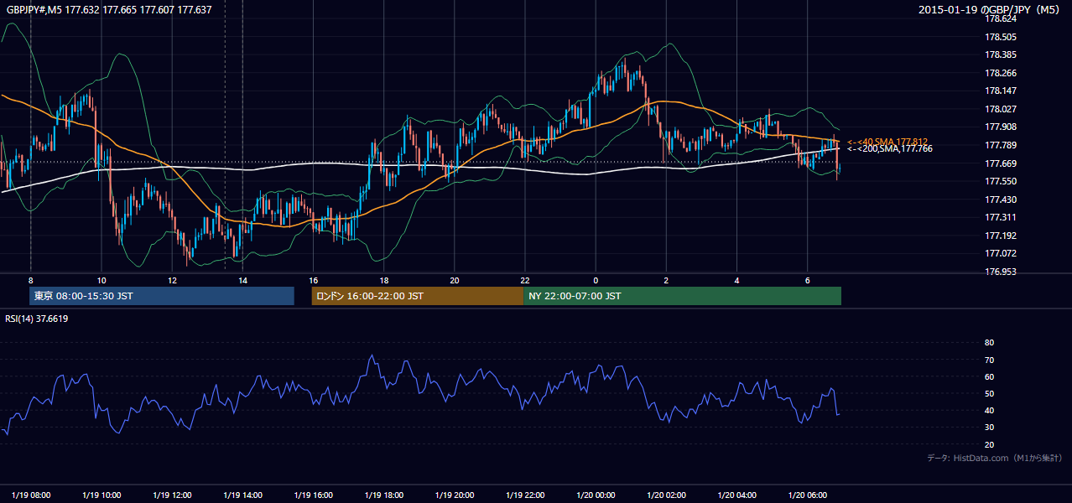Click price axis value 177.072
Screen dimensions: 1072x503
pos(1001,253)
